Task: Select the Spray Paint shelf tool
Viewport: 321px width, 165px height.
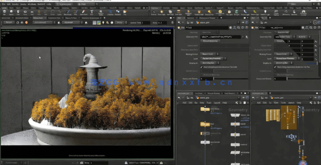Action: coord(83,12)
